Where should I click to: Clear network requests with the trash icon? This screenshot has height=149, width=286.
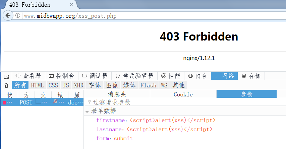coord(6,85)
